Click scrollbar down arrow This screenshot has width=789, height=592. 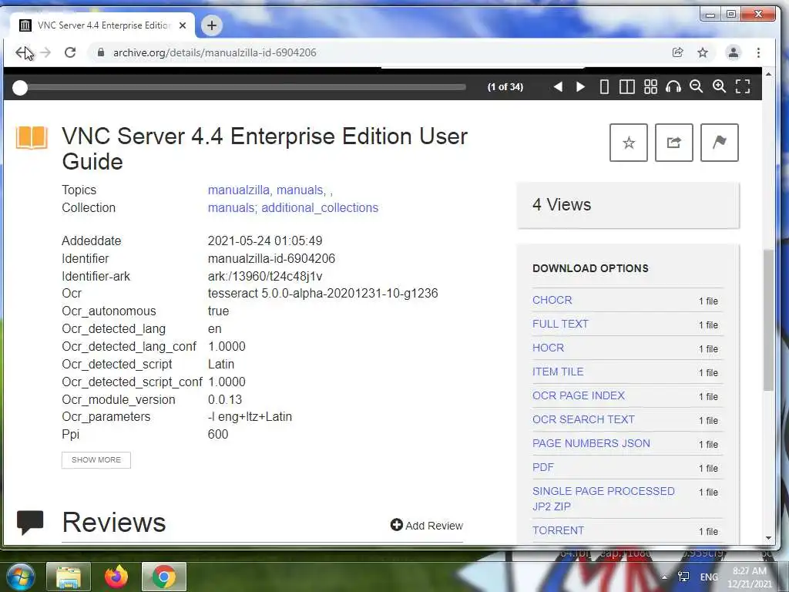[x=768, y=537]
